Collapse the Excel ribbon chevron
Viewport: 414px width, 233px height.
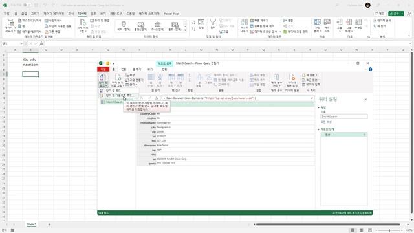pos(409,36)
